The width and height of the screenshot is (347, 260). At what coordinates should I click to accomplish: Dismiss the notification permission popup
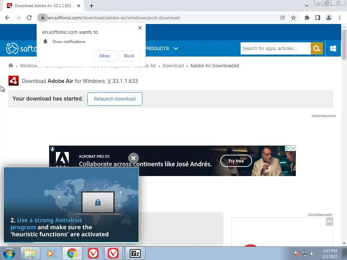[140, 28]
